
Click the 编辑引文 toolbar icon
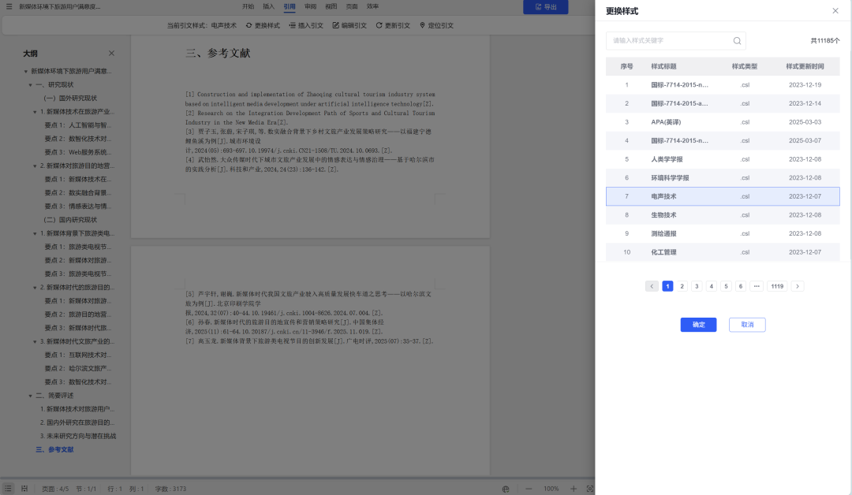tap(336, 25)
